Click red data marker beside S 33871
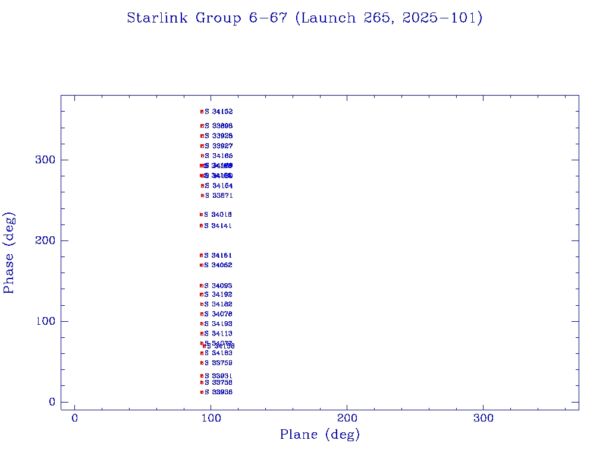 (x=202, y=196)
